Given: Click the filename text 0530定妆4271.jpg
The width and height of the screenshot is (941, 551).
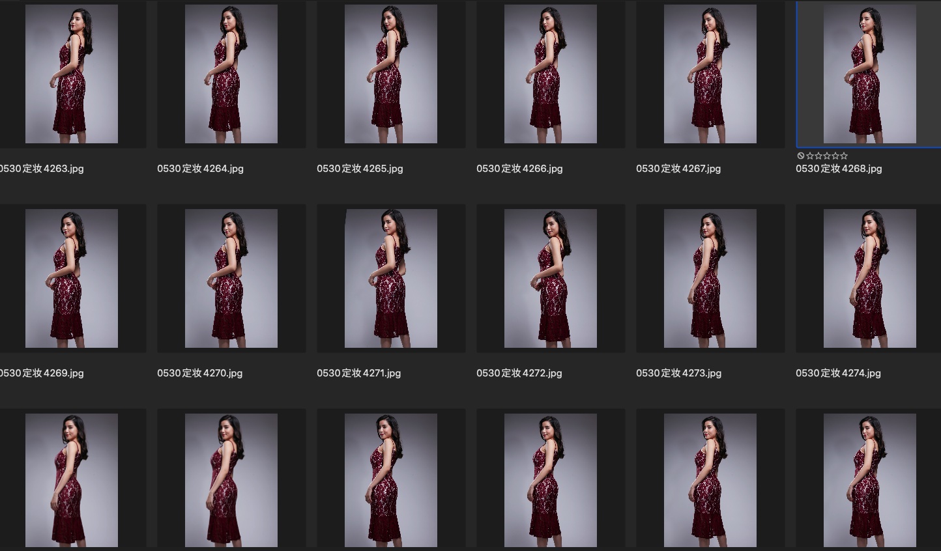Looking at the screenshot, I should tap(358, 373).
